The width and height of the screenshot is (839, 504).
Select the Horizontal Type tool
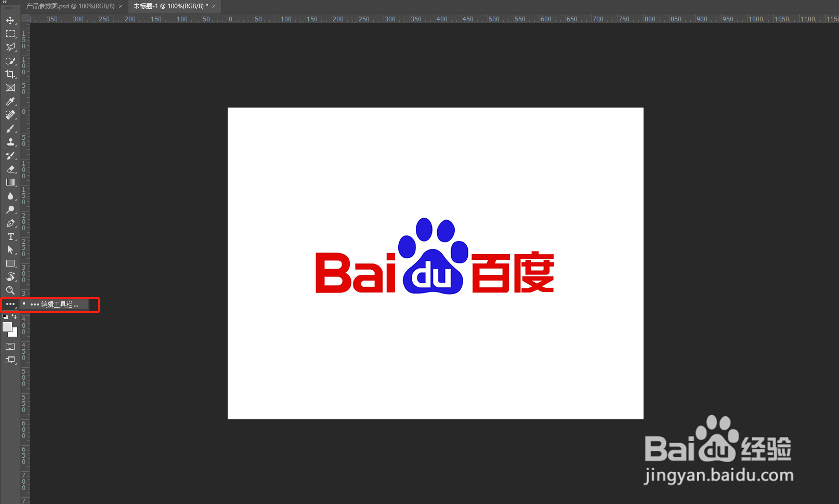[10, 236]
